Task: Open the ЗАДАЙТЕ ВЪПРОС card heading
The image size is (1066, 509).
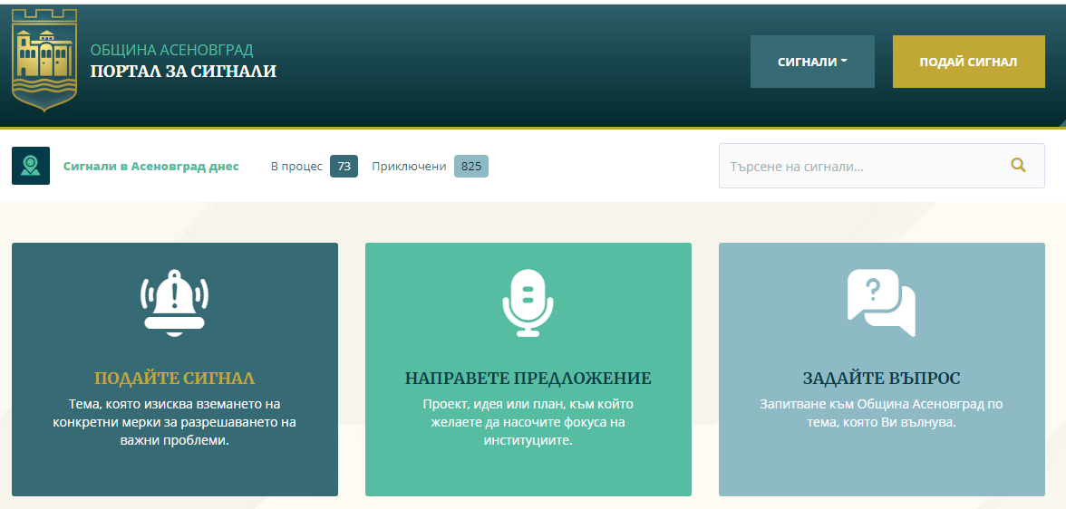Action: point(881,379)
